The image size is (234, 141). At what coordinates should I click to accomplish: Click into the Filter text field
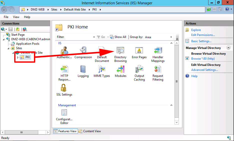pos(79,37)
